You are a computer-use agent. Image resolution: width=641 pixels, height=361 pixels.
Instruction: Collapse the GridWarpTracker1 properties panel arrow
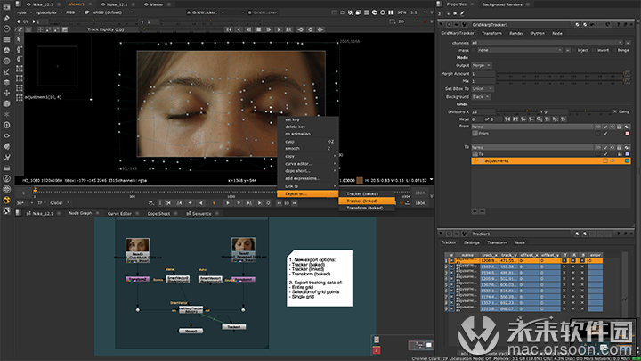(441, 25)
